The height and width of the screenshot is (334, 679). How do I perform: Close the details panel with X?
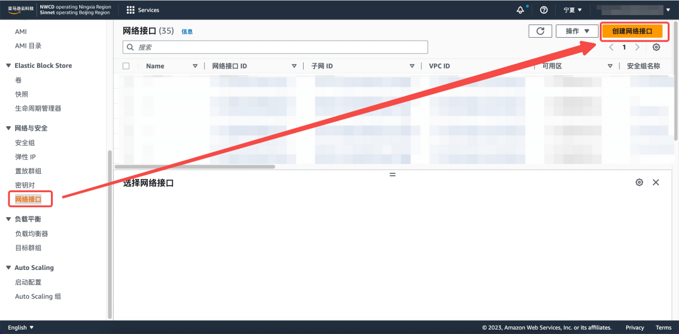click(x=656, y=182)
